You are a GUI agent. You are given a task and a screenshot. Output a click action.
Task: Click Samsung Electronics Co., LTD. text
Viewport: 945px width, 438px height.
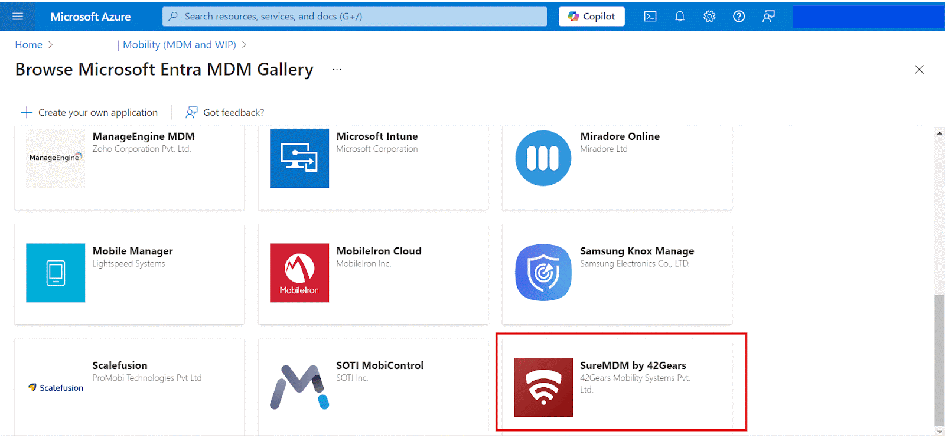pos(635,264)
